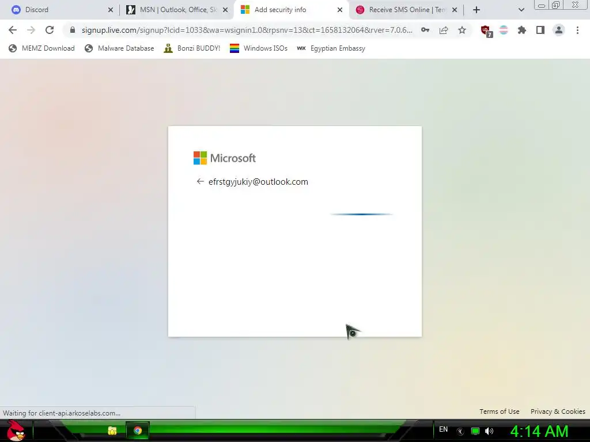The width and height of the screenshot is (590, 442).
Task: Reload the current page
Action: click(x=50, y=30)
